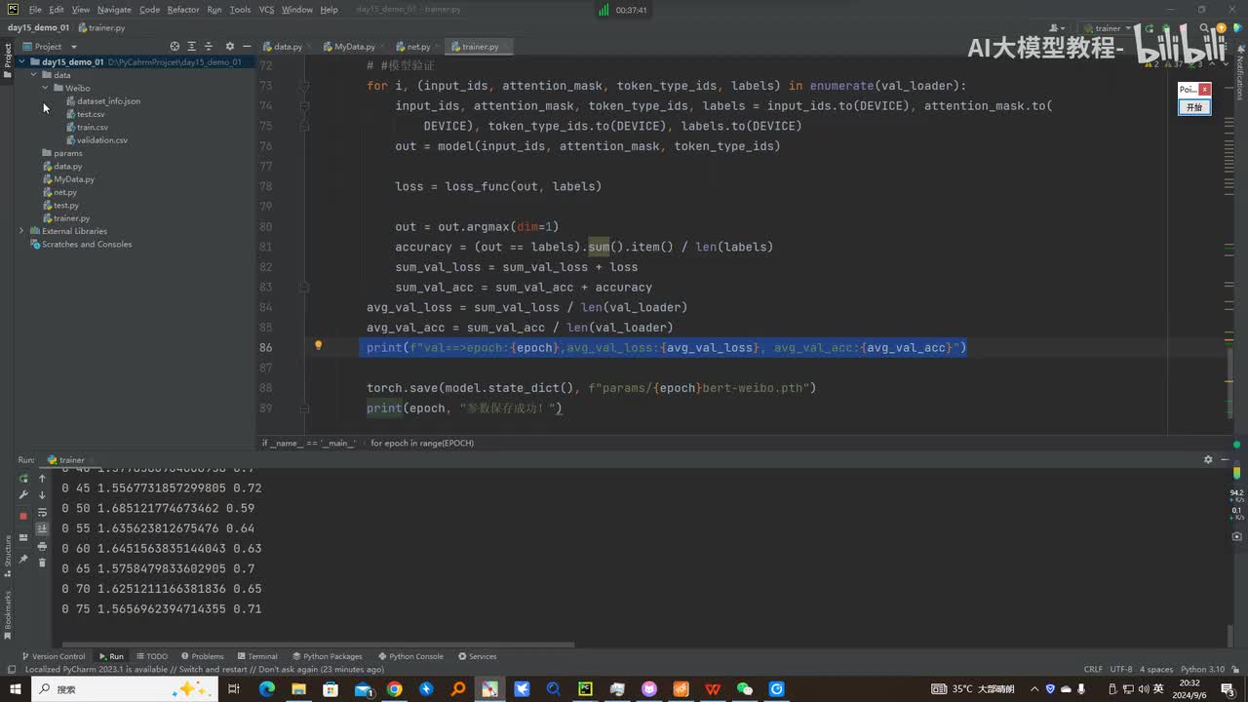
Task: Open the Refactor menu
Action: point(183,10)
